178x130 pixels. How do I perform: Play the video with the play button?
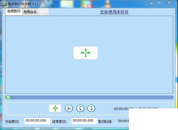click(69, 108)
